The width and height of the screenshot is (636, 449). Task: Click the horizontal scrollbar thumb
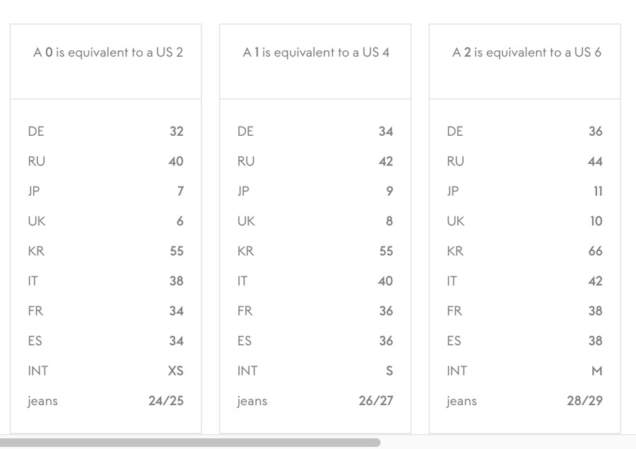(x=189, y=443)
